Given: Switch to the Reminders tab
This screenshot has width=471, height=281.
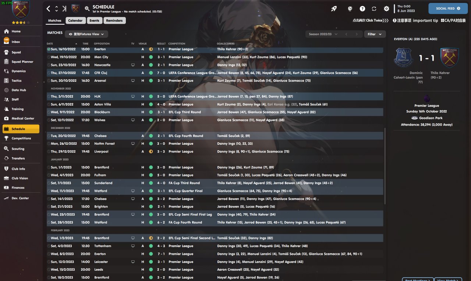Looking at the screenshot, I should [x=114, y=21].
